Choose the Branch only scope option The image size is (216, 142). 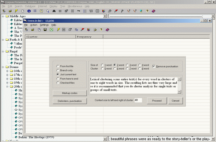click(x=58, y=70)
